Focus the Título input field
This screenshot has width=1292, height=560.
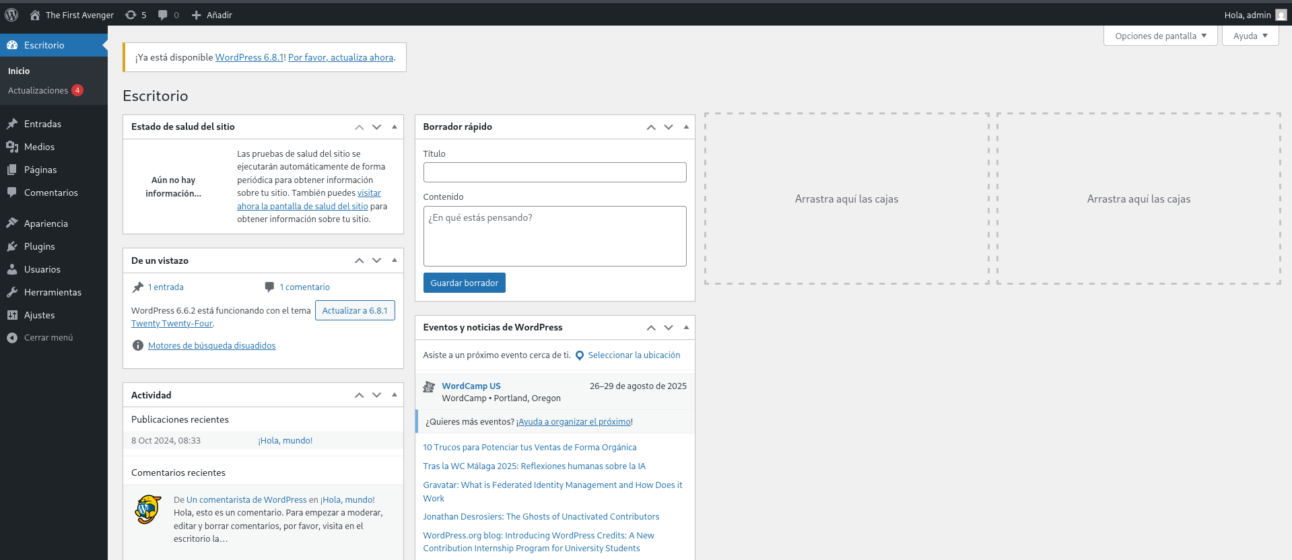click(x=555, y=172)
